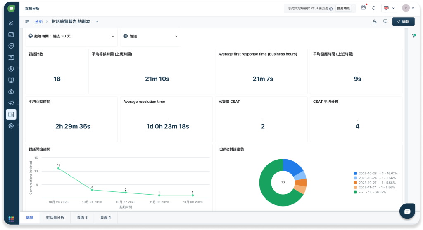
Task: Click the 編輯 edit button
Action: (x=403, y=21)
